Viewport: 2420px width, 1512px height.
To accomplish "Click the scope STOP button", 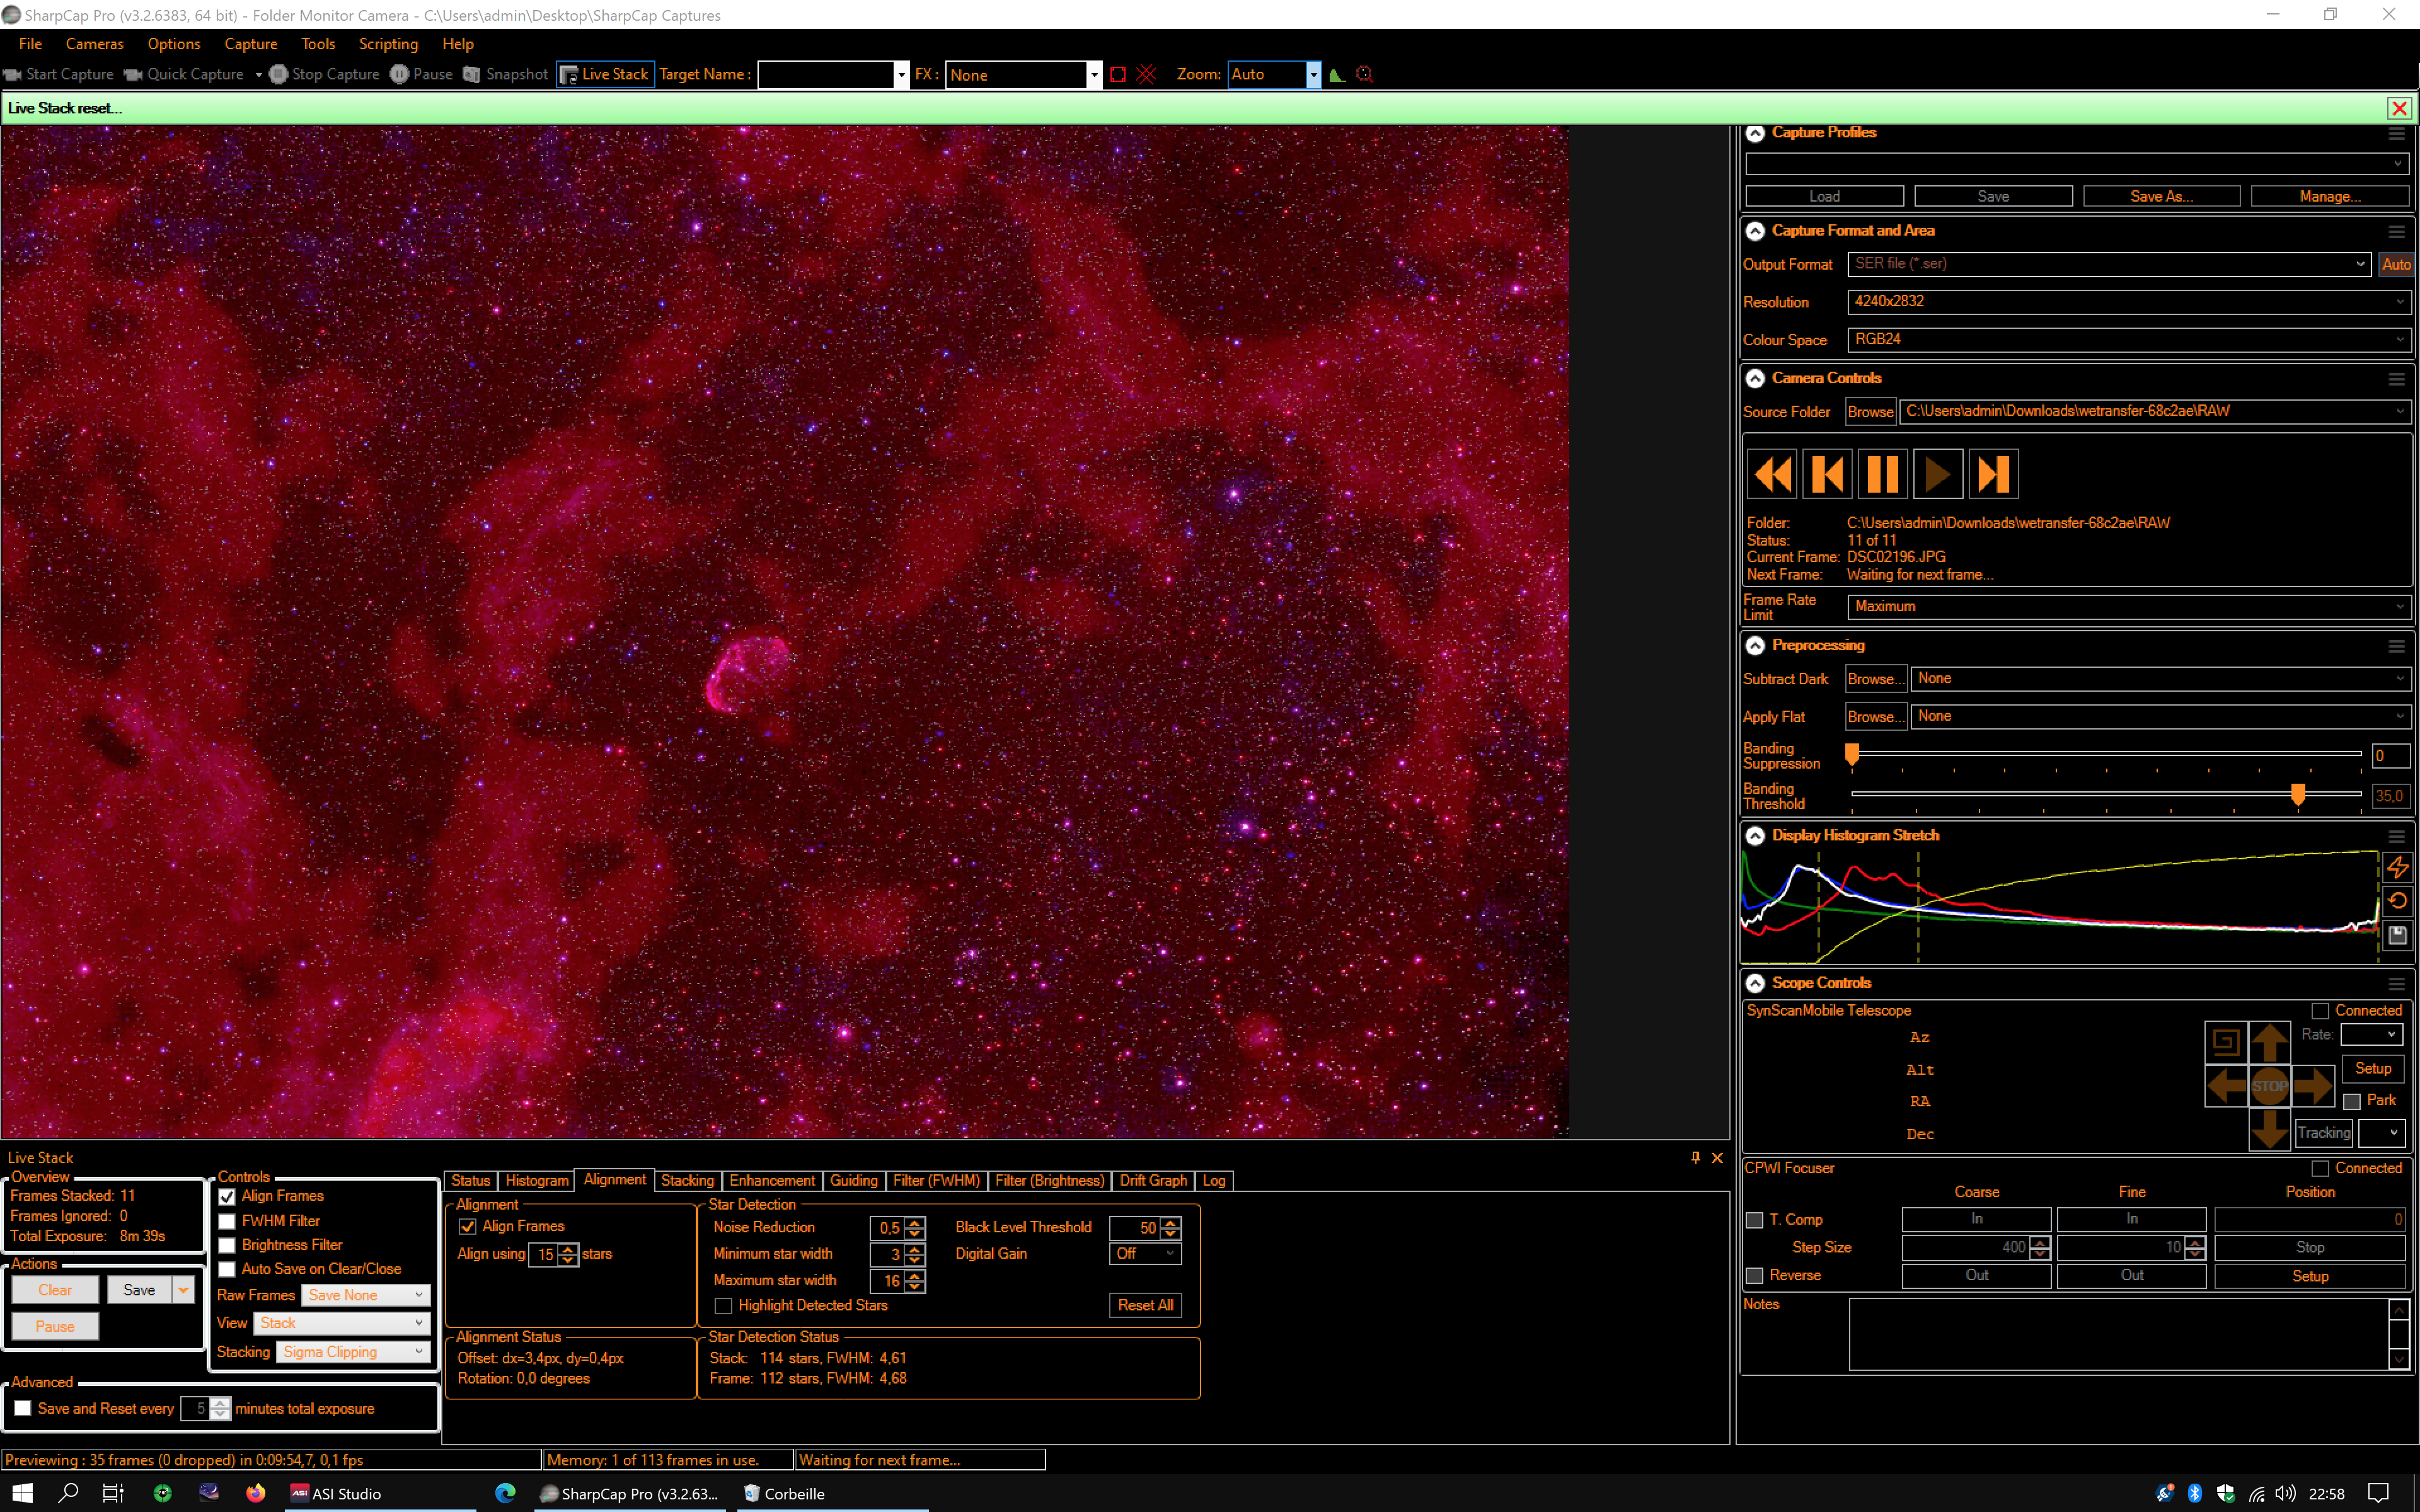I will pos(2269,1086).
